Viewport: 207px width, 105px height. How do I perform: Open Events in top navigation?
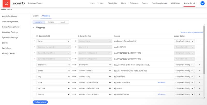pyautogui.click(x=145, y=3)
